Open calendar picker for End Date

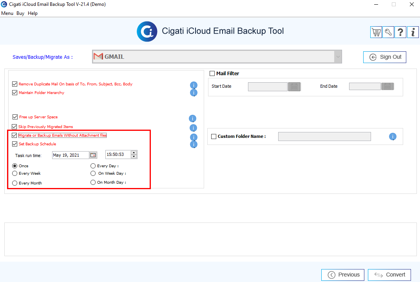[387, 87]
